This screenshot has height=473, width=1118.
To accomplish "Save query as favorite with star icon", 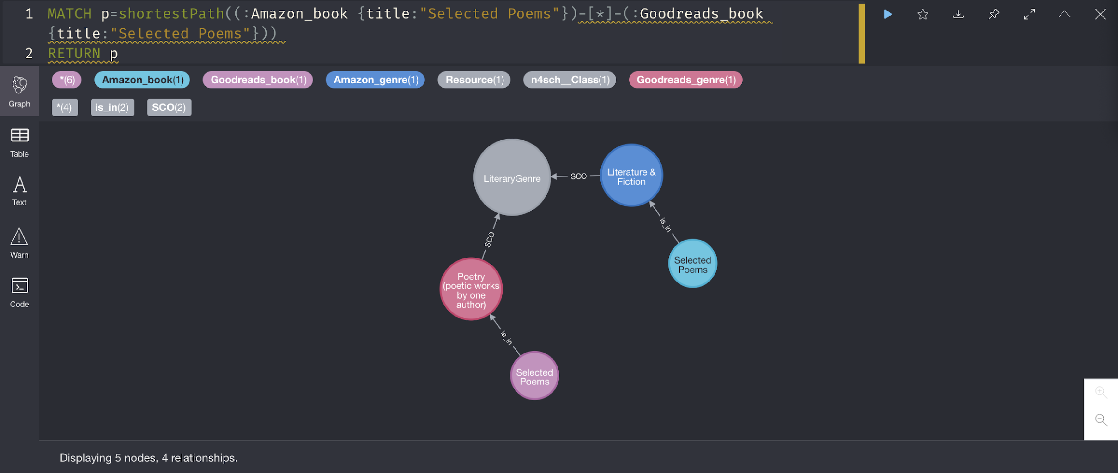I will point(923,14).
